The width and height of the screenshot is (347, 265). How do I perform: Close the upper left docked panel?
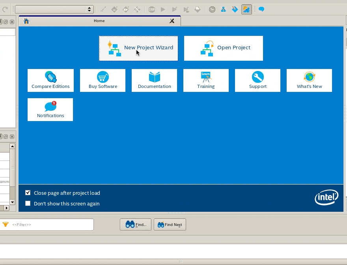[12, 22]
